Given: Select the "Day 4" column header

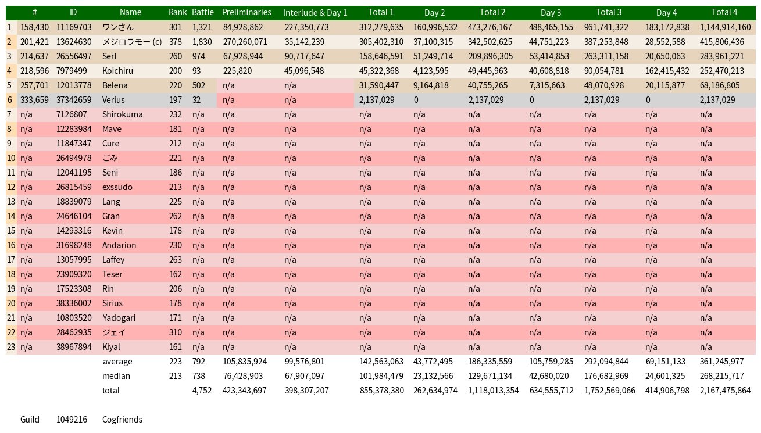Looking at the screenshot, I should (667, 12).
